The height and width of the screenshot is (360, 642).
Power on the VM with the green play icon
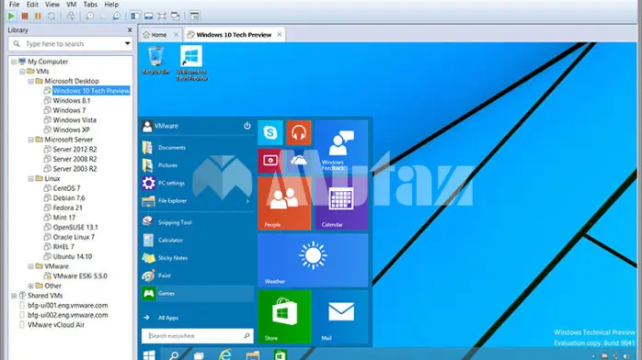11,16
